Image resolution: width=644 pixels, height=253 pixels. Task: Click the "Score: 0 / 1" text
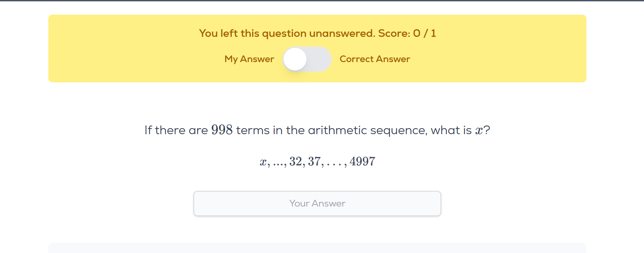coord(407,34)
